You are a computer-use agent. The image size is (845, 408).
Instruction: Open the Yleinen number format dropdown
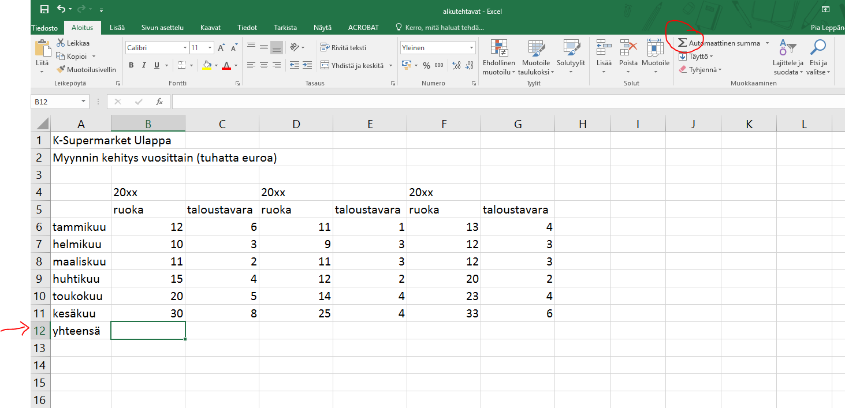[472, 48]
